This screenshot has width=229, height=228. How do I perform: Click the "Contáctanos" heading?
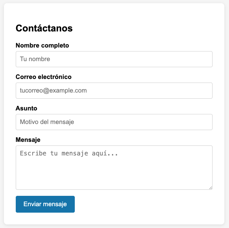pos(44,28)
